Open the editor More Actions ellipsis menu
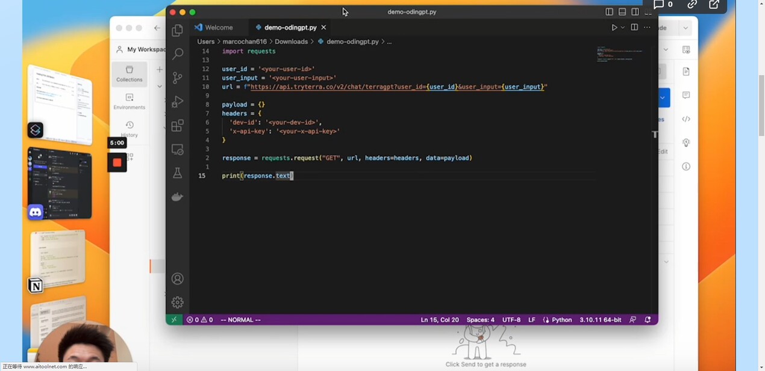The height and width of the screenshot is (371, 765). [x=648, y=28]
